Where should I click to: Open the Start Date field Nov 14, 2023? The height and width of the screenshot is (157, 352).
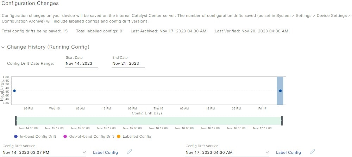coord(81,64)
